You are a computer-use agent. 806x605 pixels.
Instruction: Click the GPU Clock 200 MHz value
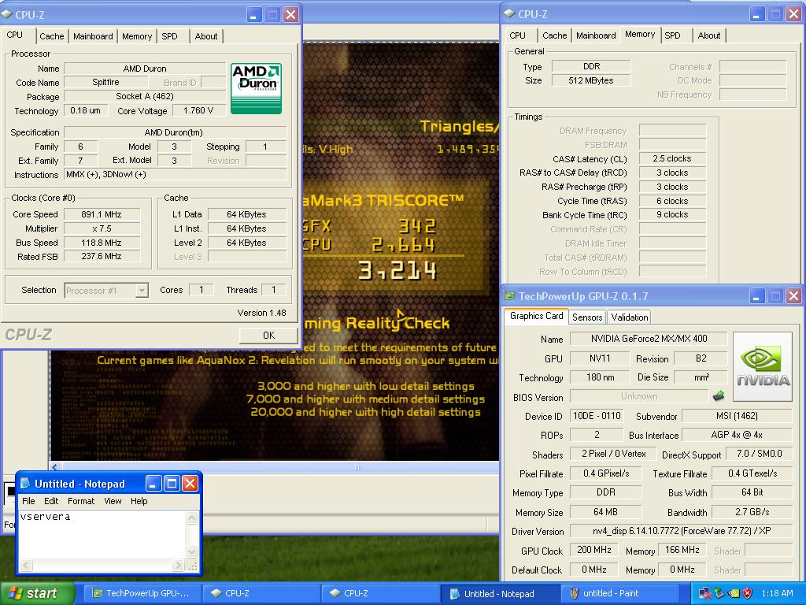594,550
